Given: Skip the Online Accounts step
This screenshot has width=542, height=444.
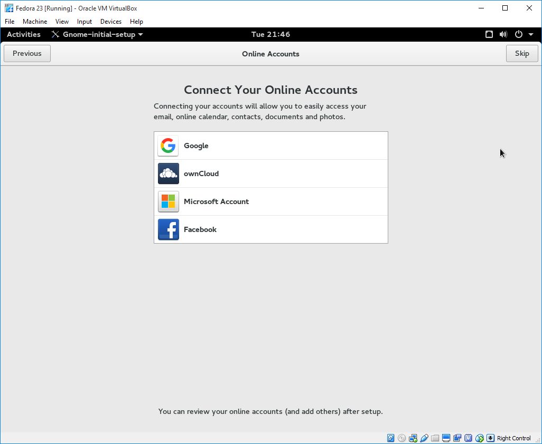Looking at the screenshot, I should 522,53.
